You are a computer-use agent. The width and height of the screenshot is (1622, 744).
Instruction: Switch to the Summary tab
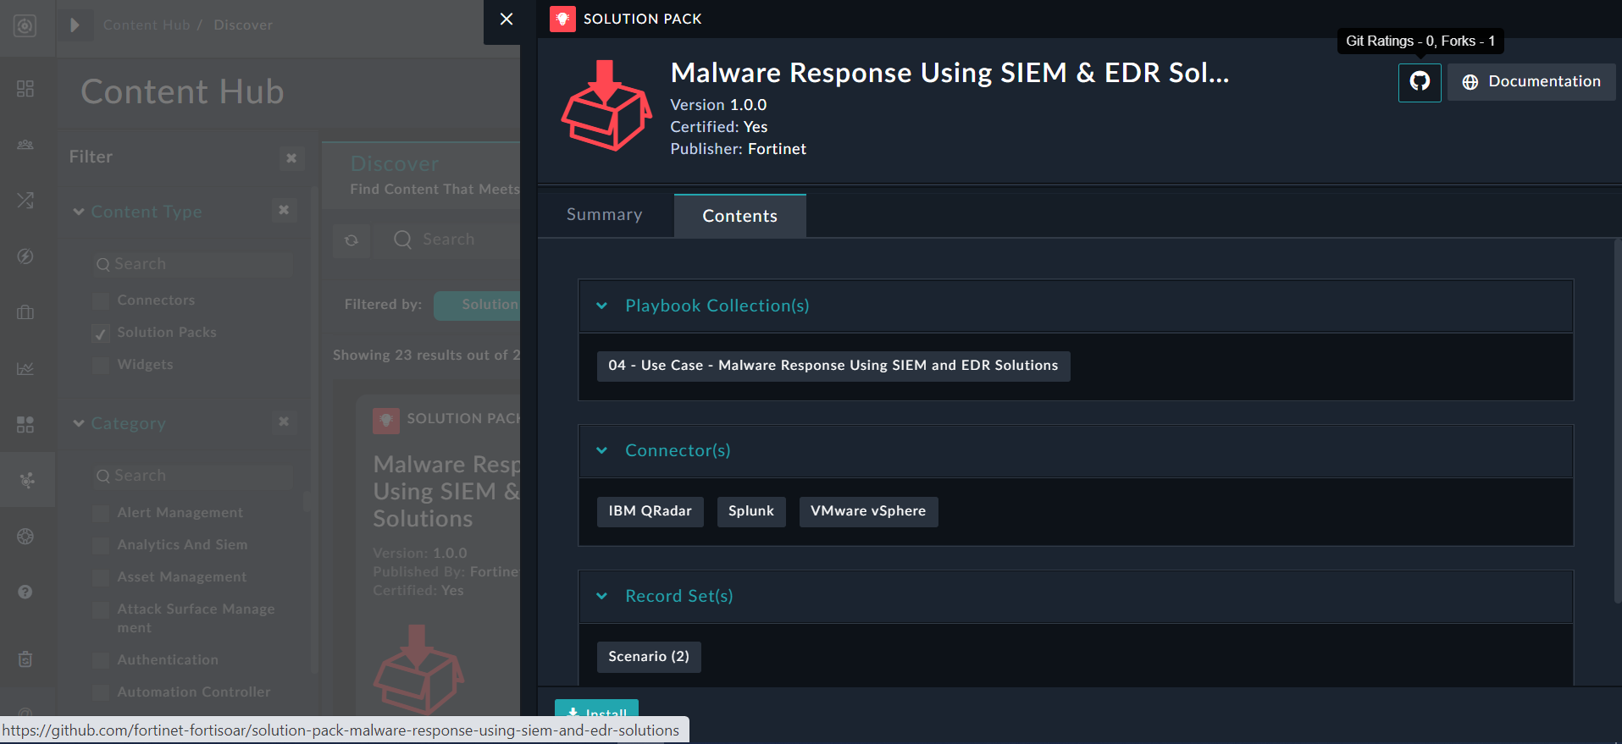click(x=605, y=215)
